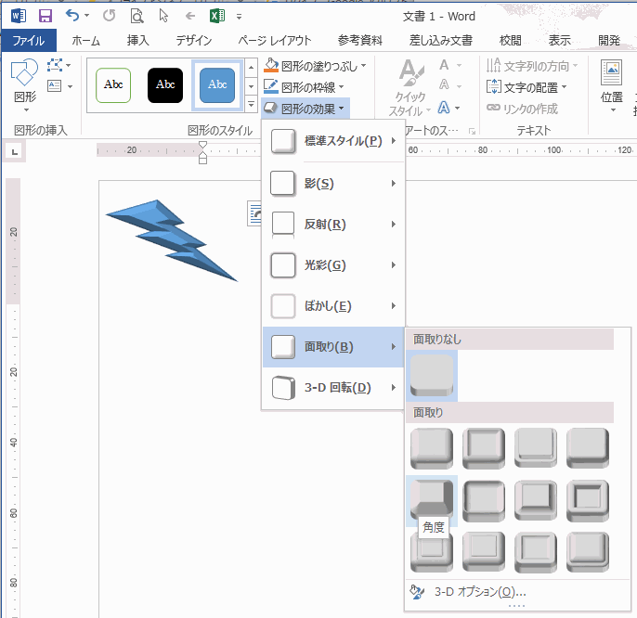The height and width of the screenshot is (618, 637).
Task: Click the Select Objects pointer icon
Action: coord(163,16)
